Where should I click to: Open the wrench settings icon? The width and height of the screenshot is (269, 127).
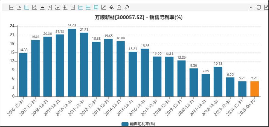pyautogui.click(x=127, y=7)
